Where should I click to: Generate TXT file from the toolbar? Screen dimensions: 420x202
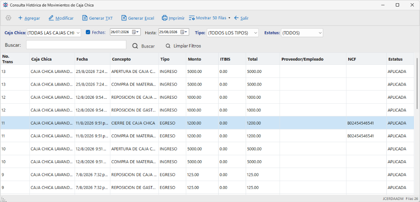point(98,18)
